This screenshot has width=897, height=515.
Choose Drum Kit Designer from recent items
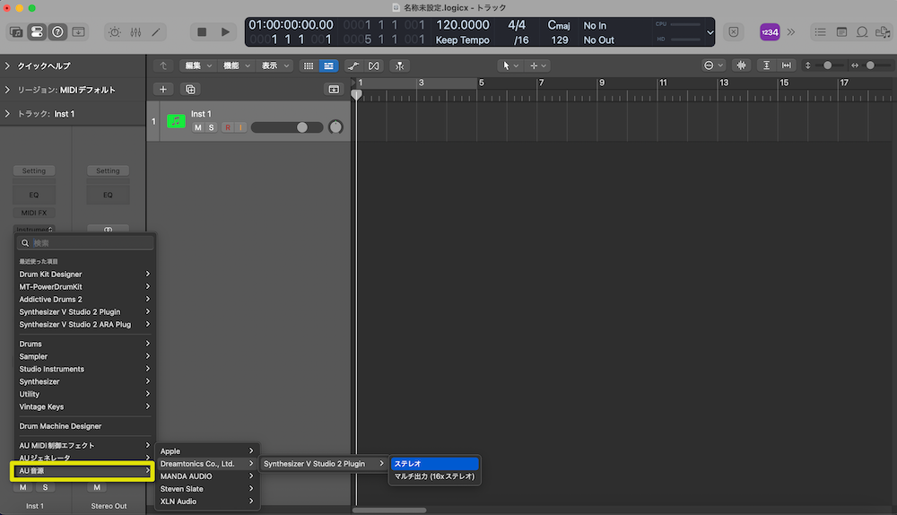pyautogui.click(x=84, y=274)
